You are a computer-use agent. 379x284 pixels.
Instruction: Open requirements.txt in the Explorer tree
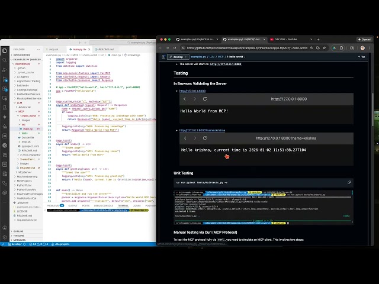(x=27, y=220)
